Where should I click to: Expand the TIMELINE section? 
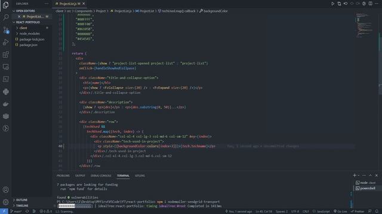32,206
